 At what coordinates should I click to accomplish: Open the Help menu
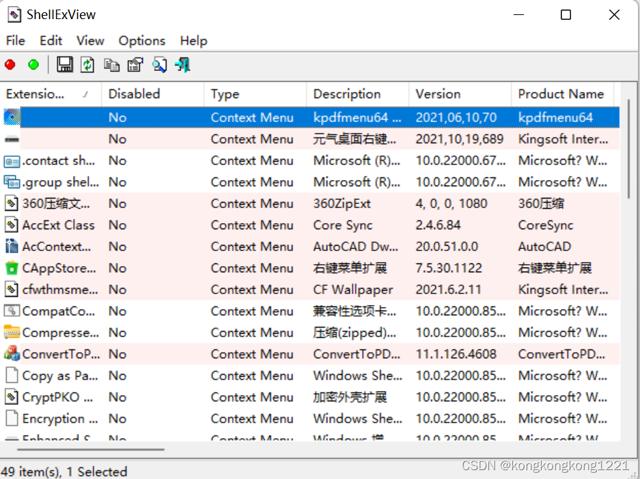[194, 41]
